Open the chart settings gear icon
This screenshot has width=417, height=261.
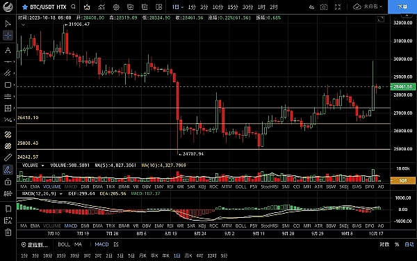[x=116, y=7]
